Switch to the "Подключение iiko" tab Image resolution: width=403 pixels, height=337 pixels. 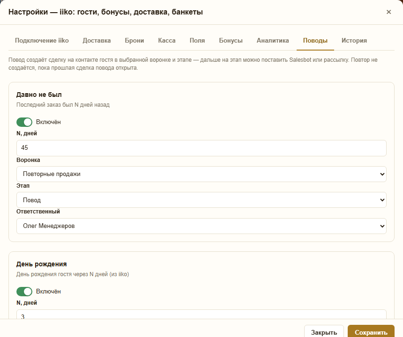(x=42, y=41)
